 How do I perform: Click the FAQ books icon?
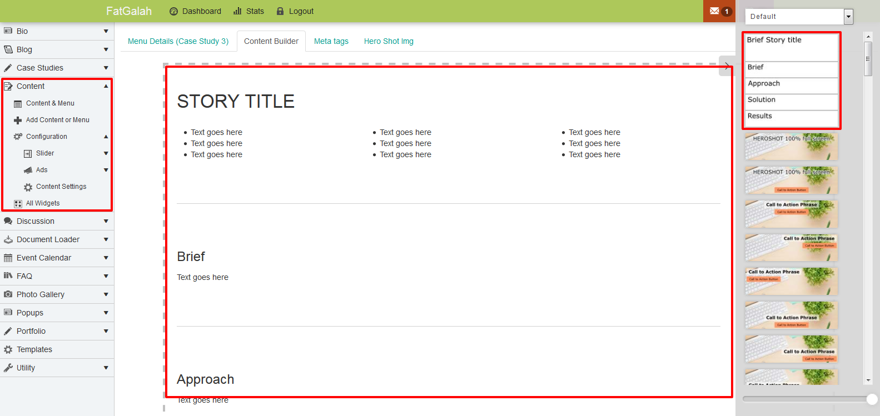8,275
